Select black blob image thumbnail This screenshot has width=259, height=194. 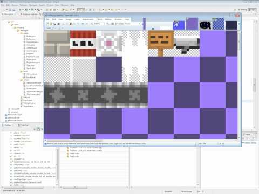(205, 25)
